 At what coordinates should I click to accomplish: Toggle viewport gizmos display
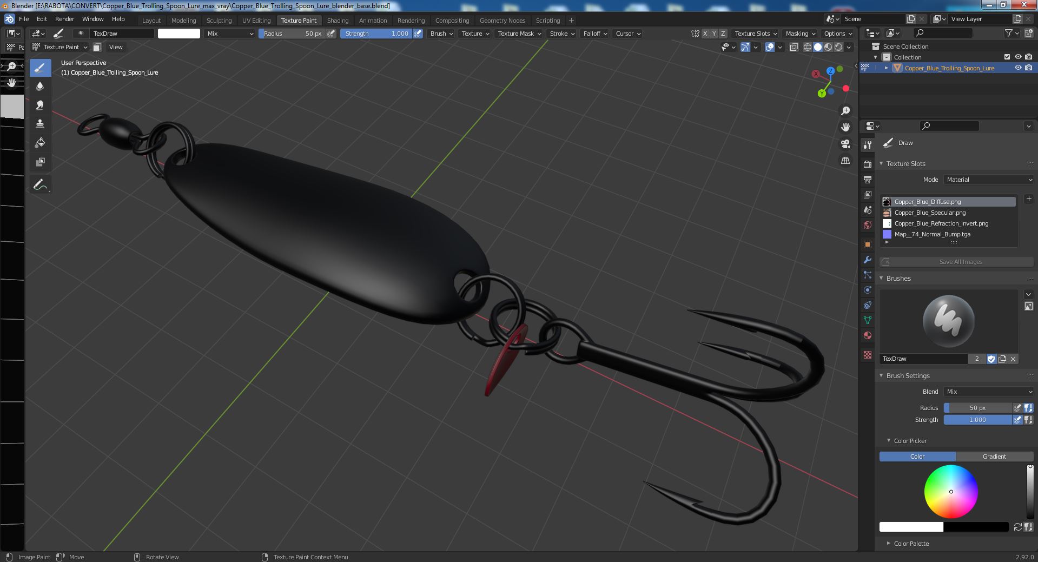pyautogui.click(x=745, y=47)
